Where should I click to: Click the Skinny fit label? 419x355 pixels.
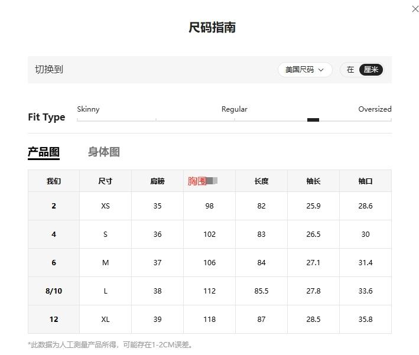pyautogui.click(x=88, y=109)
